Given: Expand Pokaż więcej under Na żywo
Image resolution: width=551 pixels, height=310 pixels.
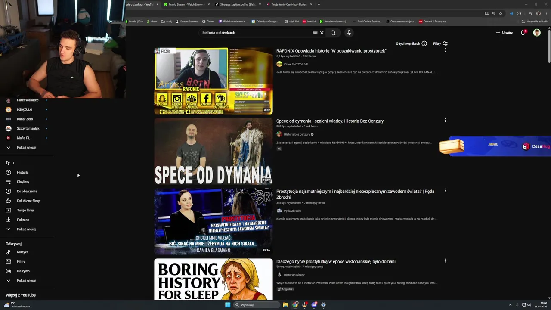Looking at the screenshot, I should (x=26, y=280).
